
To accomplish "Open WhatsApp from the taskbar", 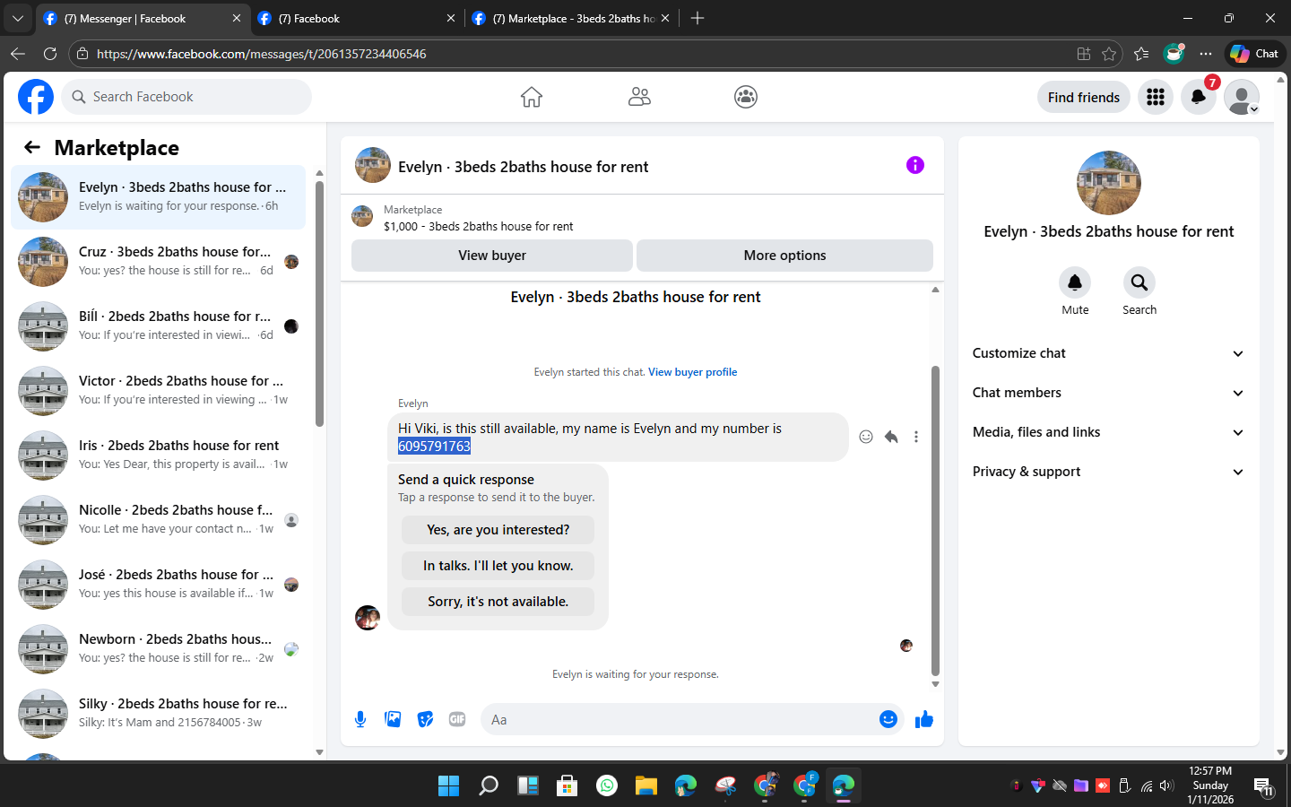I will click(607, 785).
